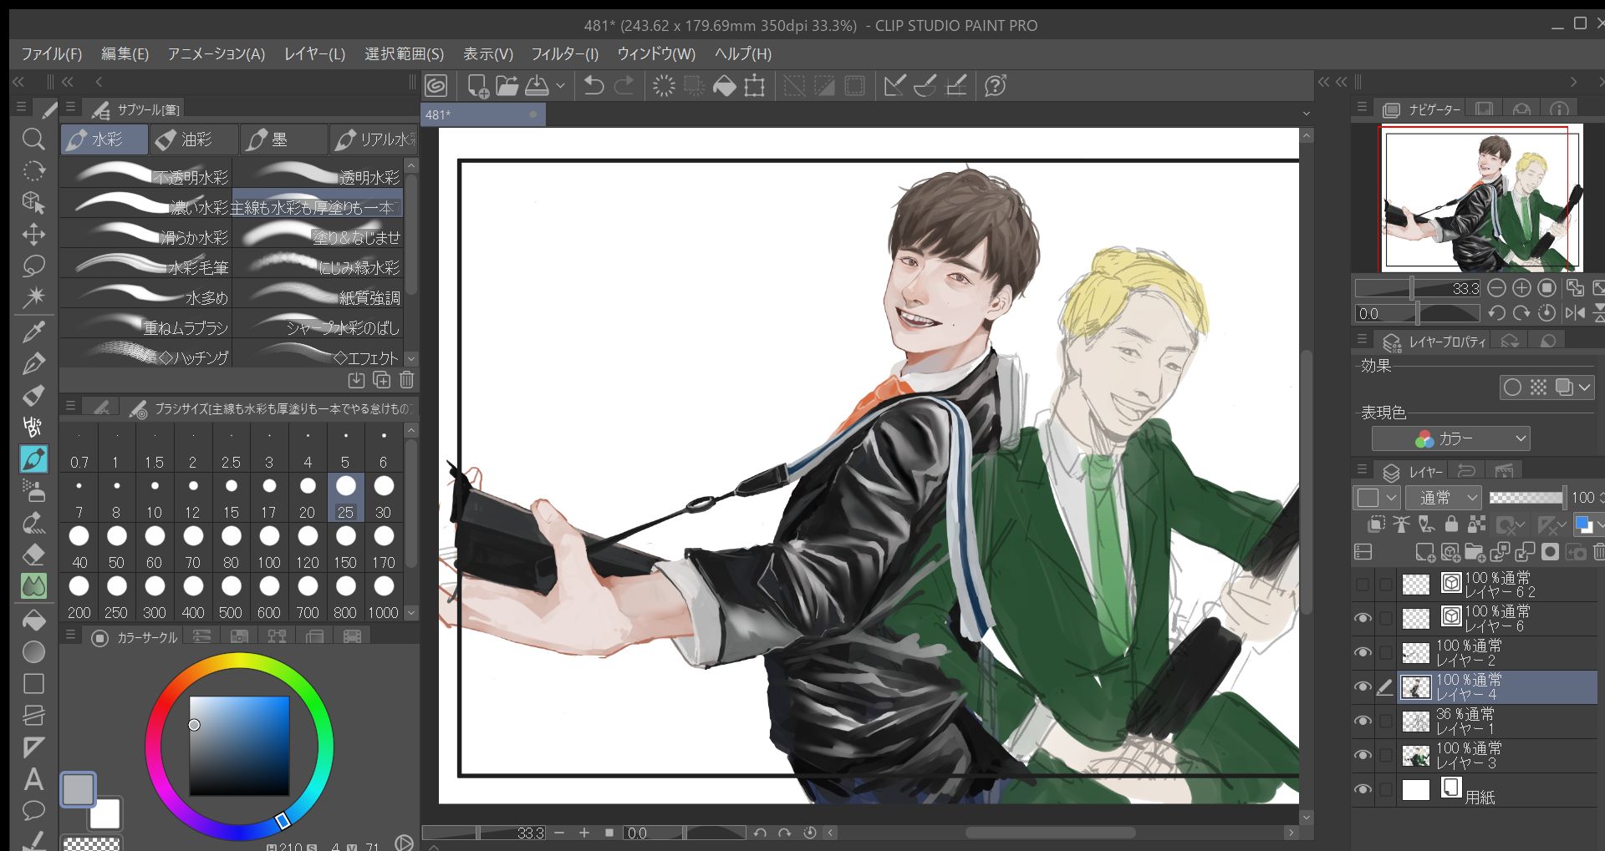
Task: Pick the 紙質強調 brush
Action: tap(318, 296)
